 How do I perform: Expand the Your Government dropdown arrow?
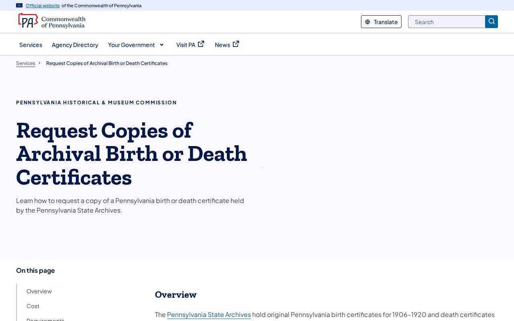point(161,45)
